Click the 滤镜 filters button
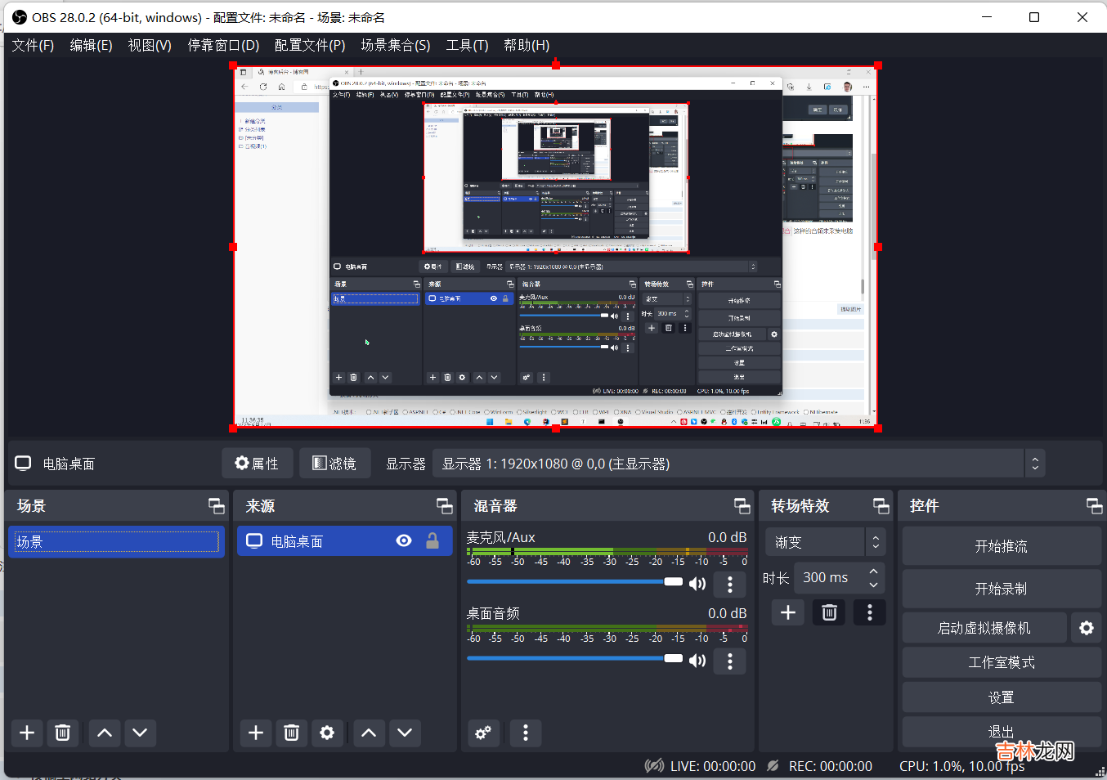The height and width of the screenshot is (780, 1107). coord(334,464)
